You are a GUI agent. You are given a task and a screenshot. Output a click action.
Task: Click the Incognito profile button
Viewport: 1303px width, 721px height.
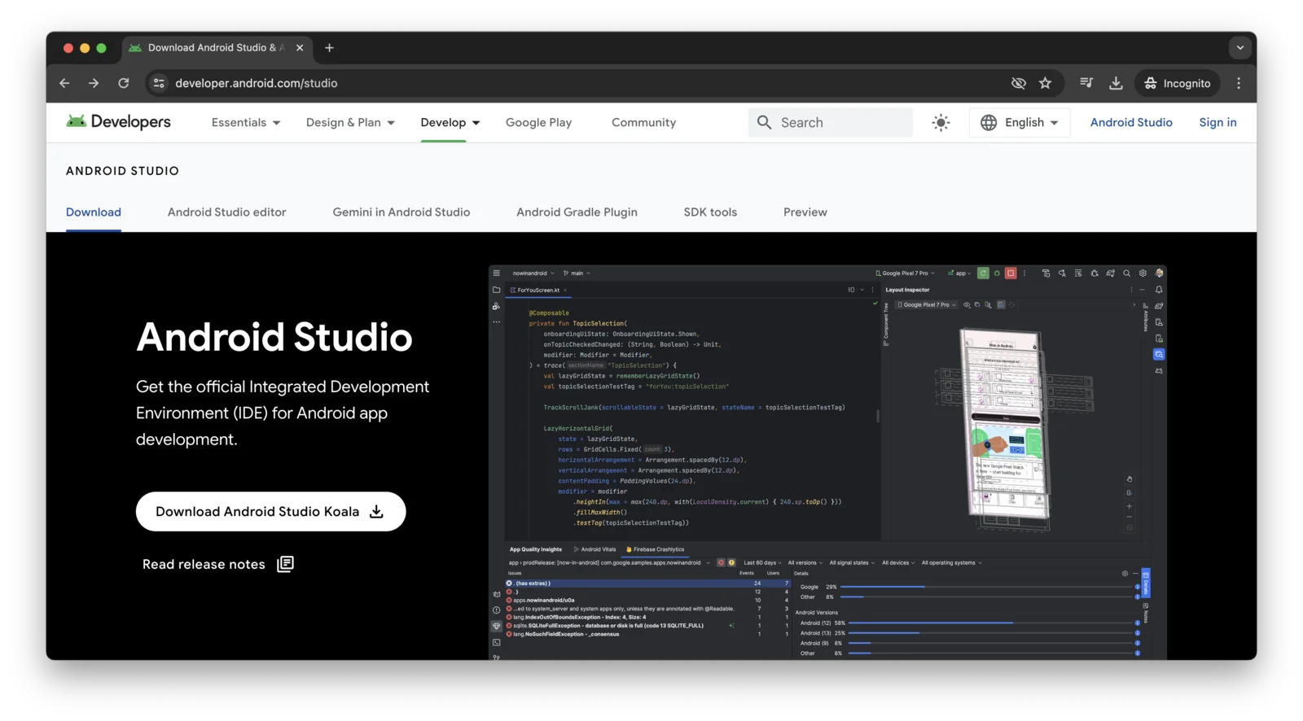(x=1178, y=83)
